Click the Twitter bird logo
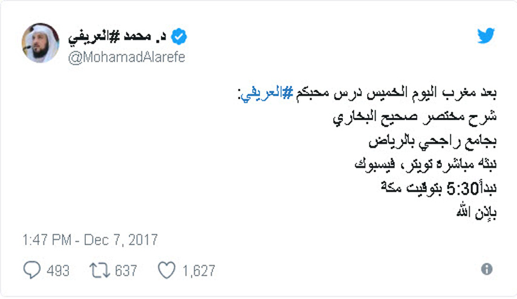Viewport: 517px width, 299px height. 486,36
